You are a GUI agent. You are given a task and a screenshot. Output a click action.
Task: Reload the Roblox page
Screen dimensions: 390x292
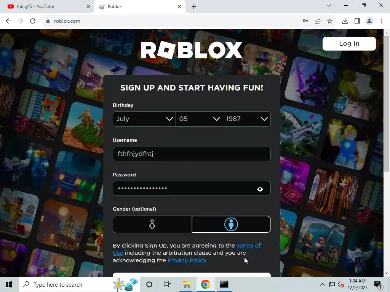[33, 21]
